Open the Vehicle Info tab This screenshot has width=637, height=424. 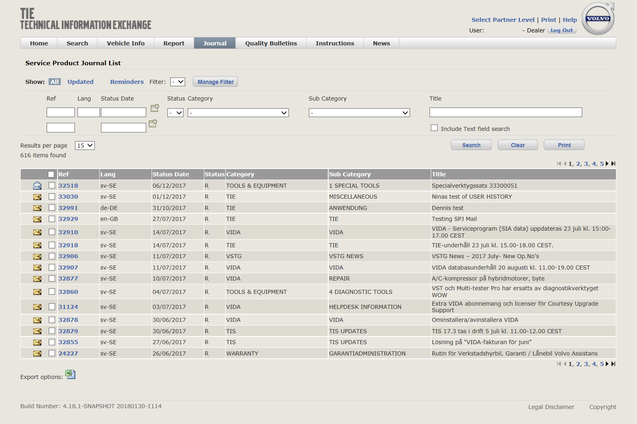(126, 43)
